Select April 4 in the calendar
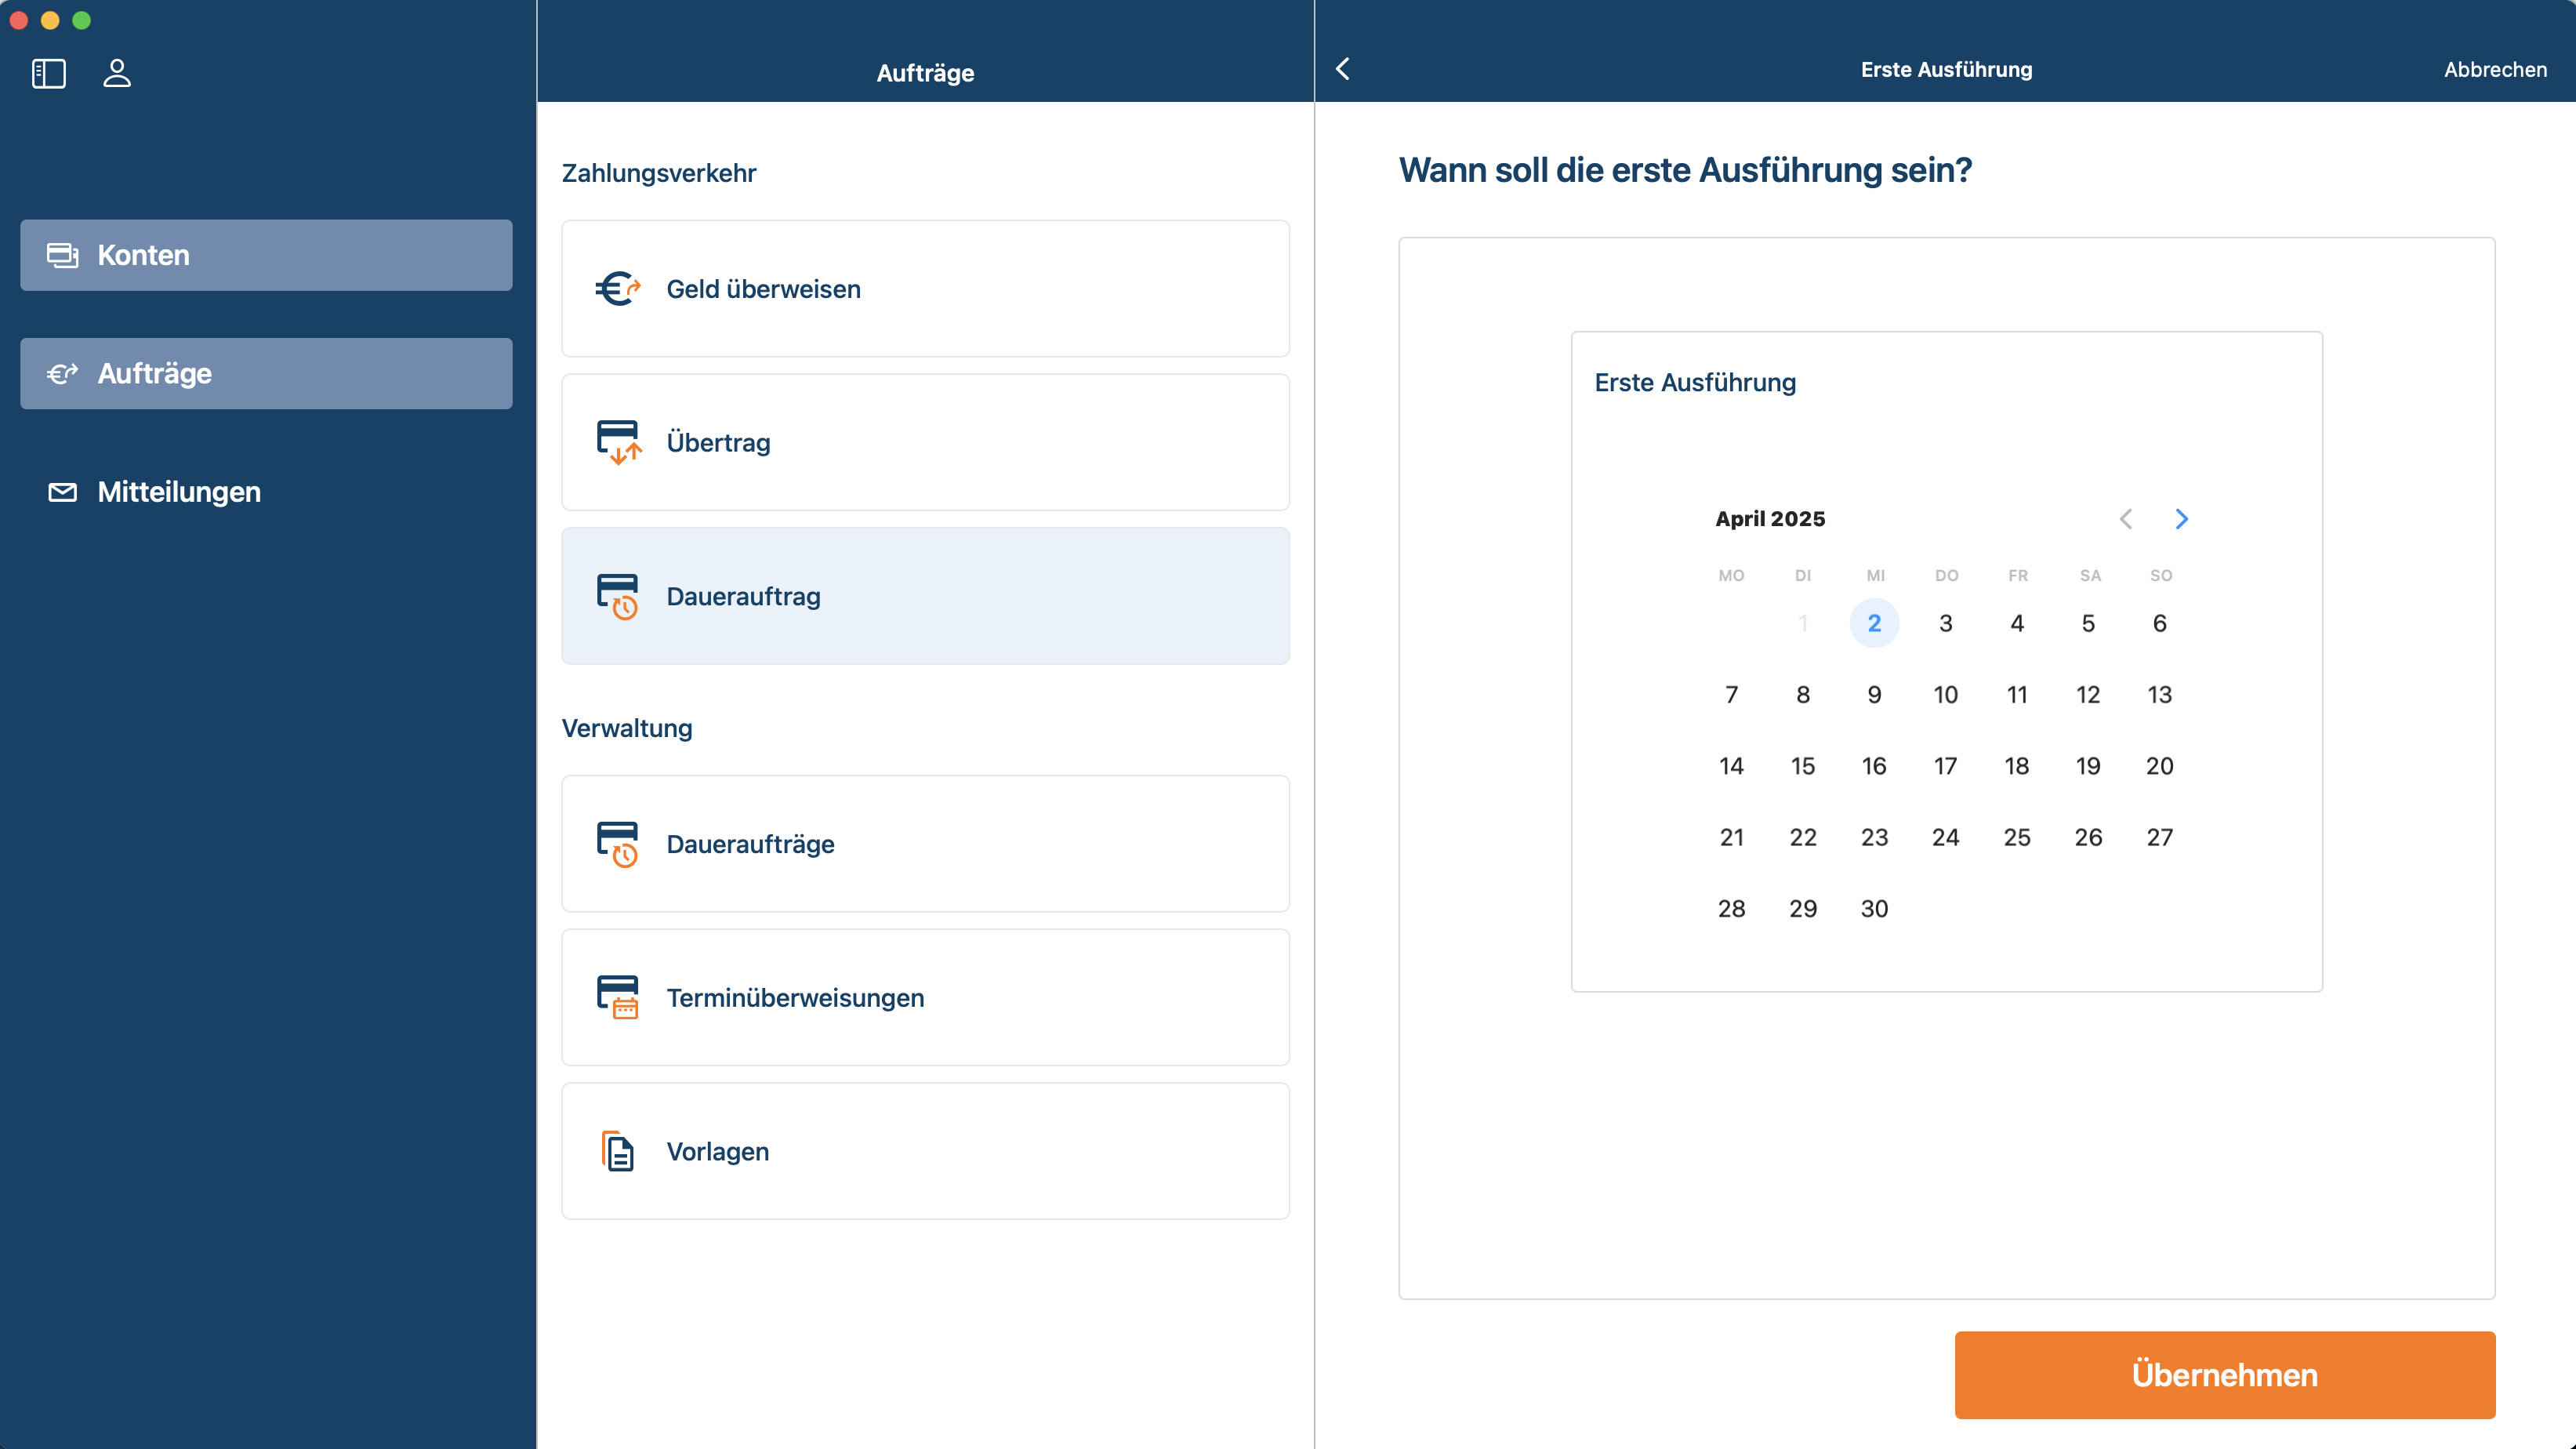 pyautogui.click(x=2017, y=623)
